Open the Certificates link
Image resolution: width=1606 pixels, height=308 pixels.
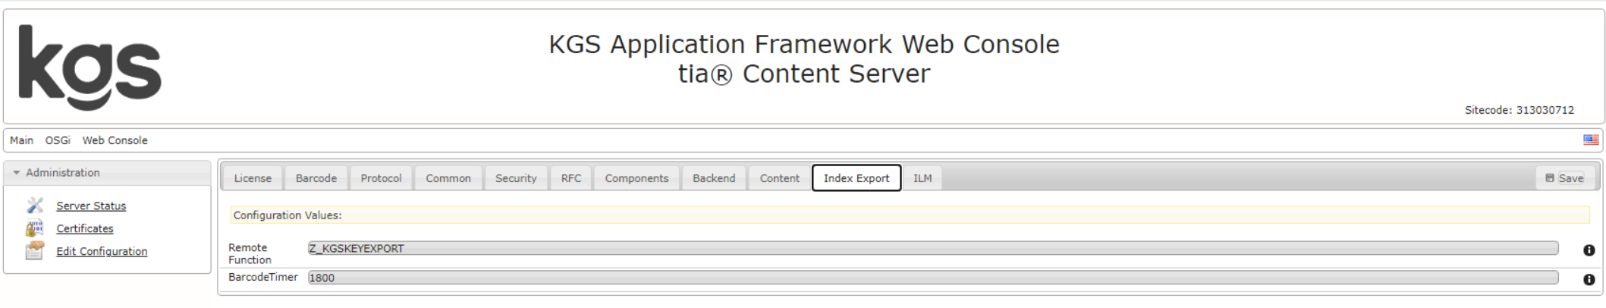pyautogui.click(x=85, y=228)
